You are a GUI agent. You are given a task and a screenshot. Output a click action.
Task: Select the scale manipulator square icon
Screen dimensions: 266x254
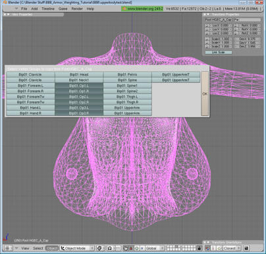tap(142, 248)
